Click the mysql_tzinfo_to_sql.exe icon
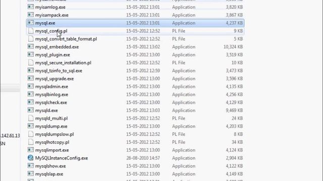The width and height of the screenshot is (323, 181). pyautogui.click(x=30, y=70)
